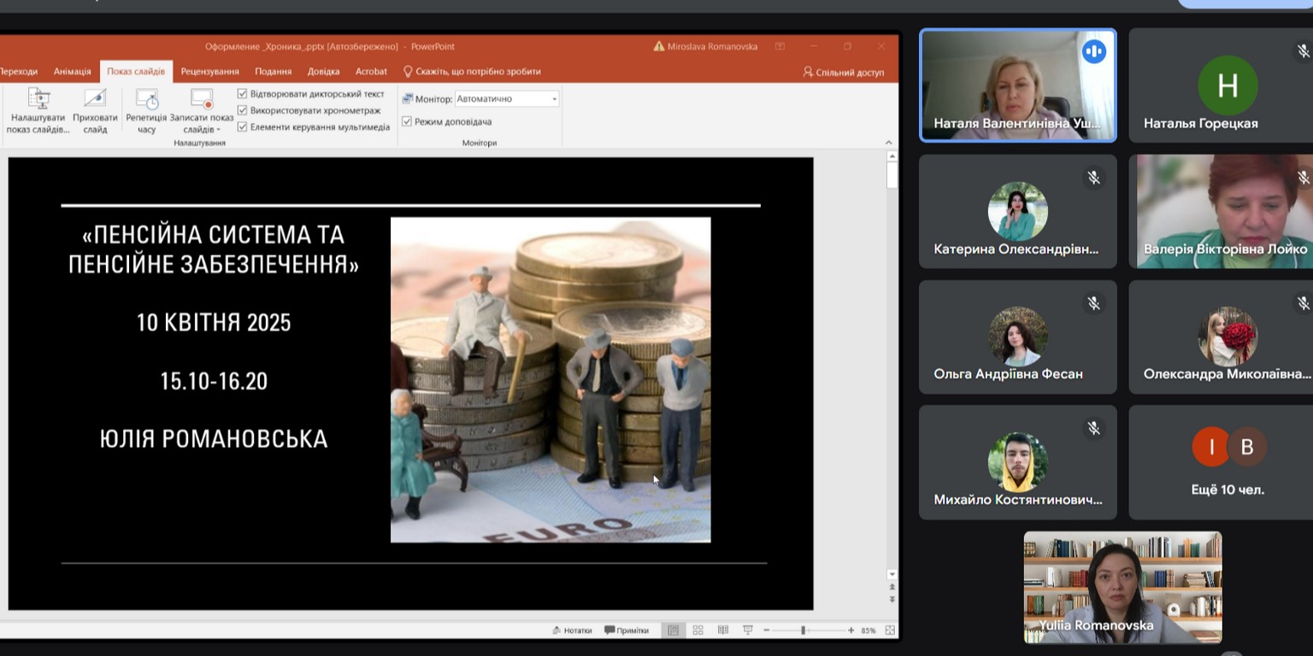Open the Рецензування ribbon tab

tap(209, 72)
